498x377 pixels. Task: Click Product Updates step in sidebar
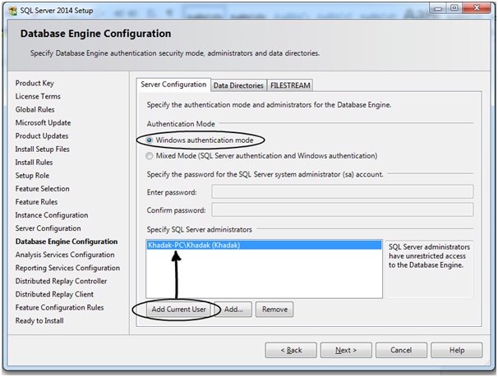[x=42, y=136]
